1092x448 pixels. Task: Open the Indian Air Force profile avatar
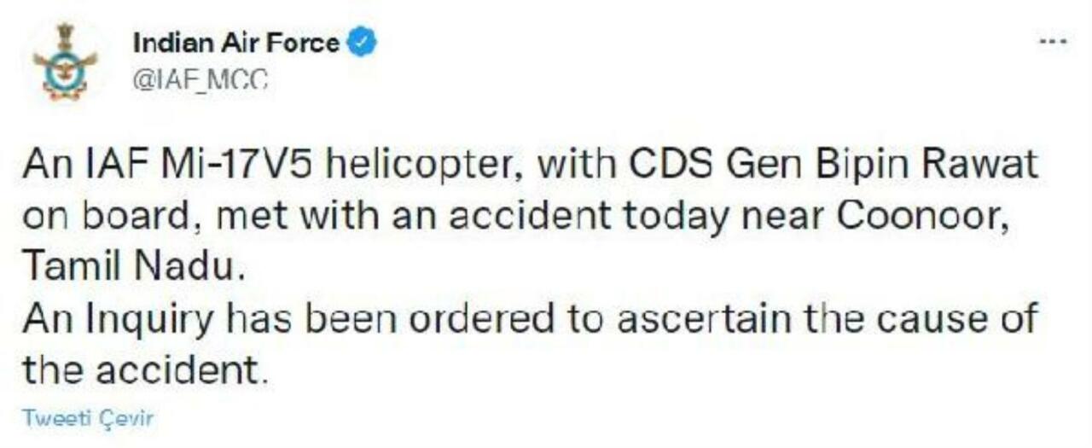tap(65, 62)
